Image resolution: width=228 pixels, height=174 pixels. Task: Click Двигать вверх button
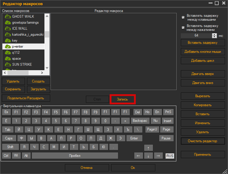click(203, 74)
